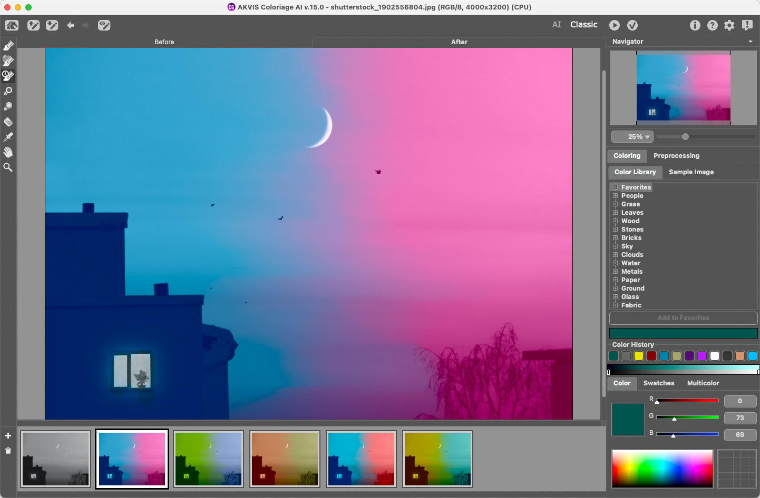Open the 25% zoom level dropdown
The image size is (760, 498).
click(x=632, y=137)
